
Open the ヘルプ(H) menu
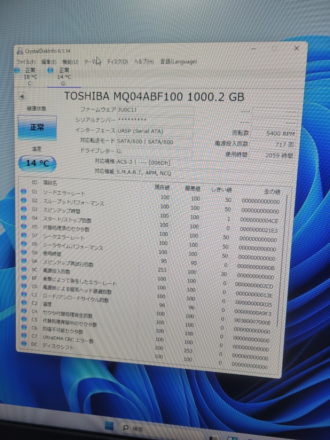pyautogui.click(x=144, y=62)
